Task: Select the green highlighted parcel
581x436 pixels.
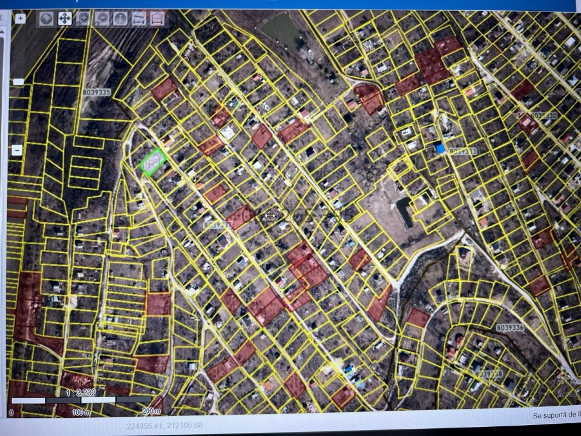Action: click(x=153, y=162)
